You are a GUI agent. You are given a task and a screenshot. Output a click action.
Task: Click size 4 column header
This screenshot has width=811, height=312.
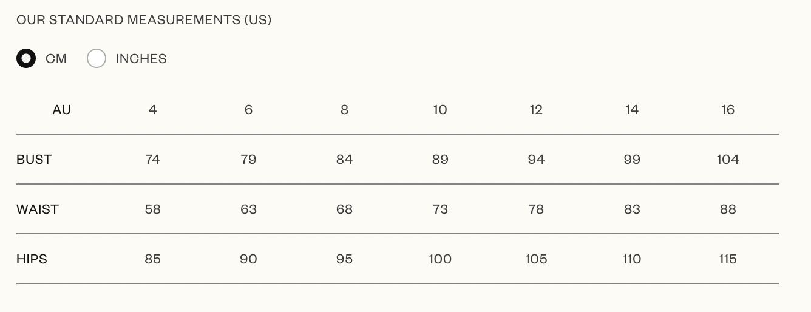(152, 110)
